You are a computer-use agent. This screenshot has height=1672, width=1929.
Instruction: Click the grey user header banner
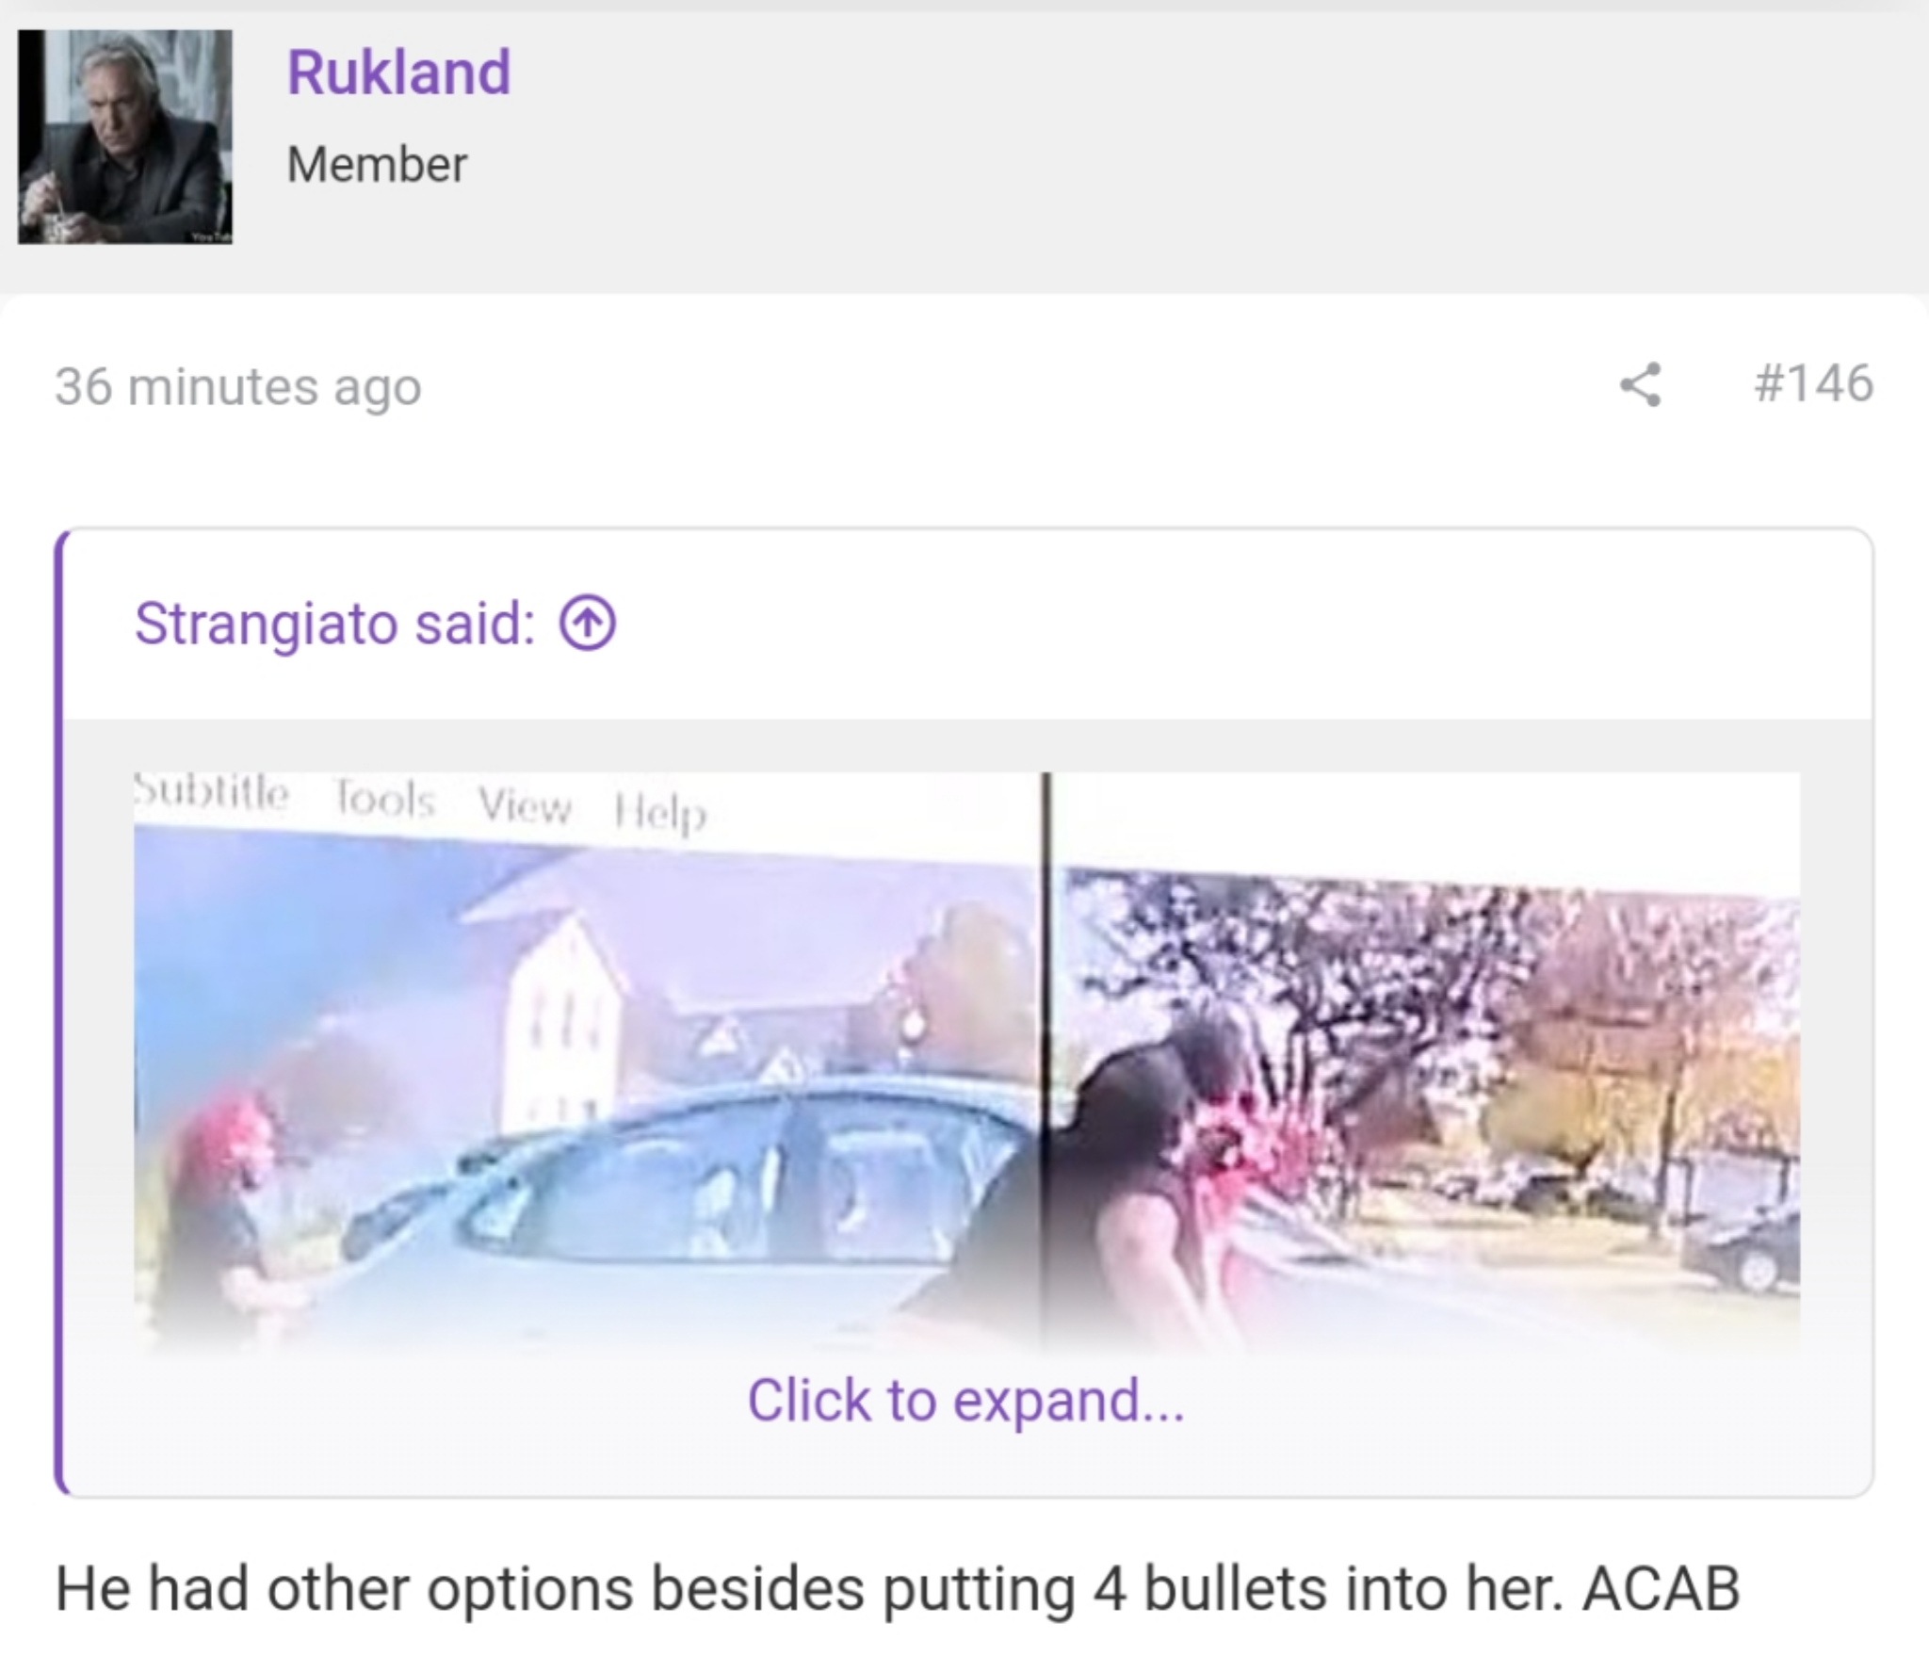(964, 146)
